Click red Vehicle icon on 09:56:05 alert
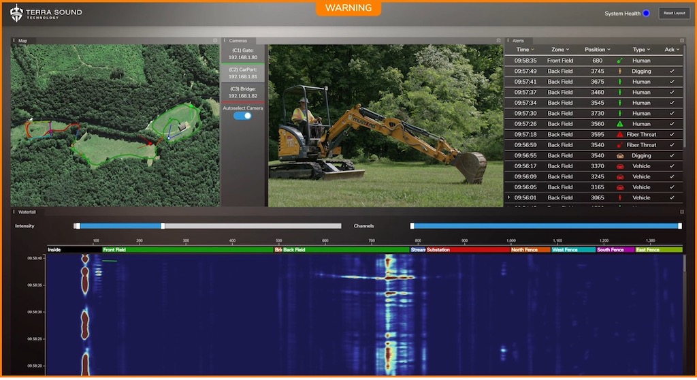697x380 pixels. coord(619,187)
